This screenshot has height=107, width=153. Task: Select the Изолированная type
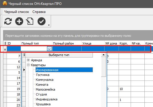64,70
